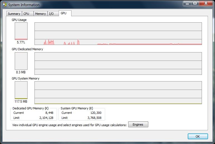Viewport: 215px width, 144px height.
Task: Select the GPU tab
Action: click(x=65, y=13)
